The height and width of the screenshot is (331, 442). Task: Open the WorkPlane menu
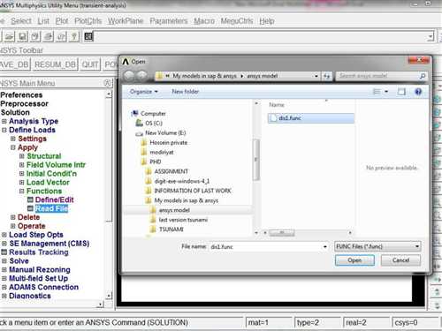coord(126,21)
